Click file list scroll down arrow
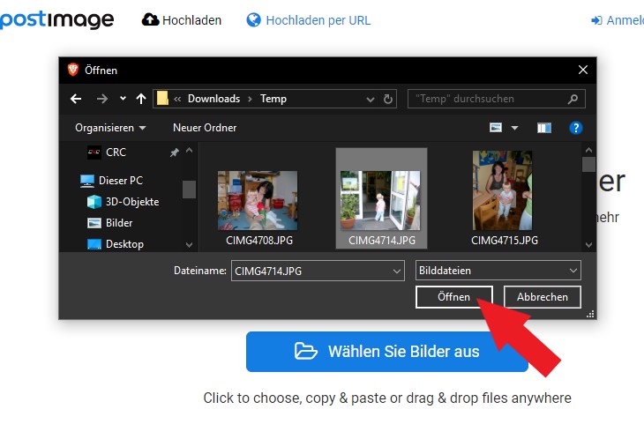 coord(588,245)
